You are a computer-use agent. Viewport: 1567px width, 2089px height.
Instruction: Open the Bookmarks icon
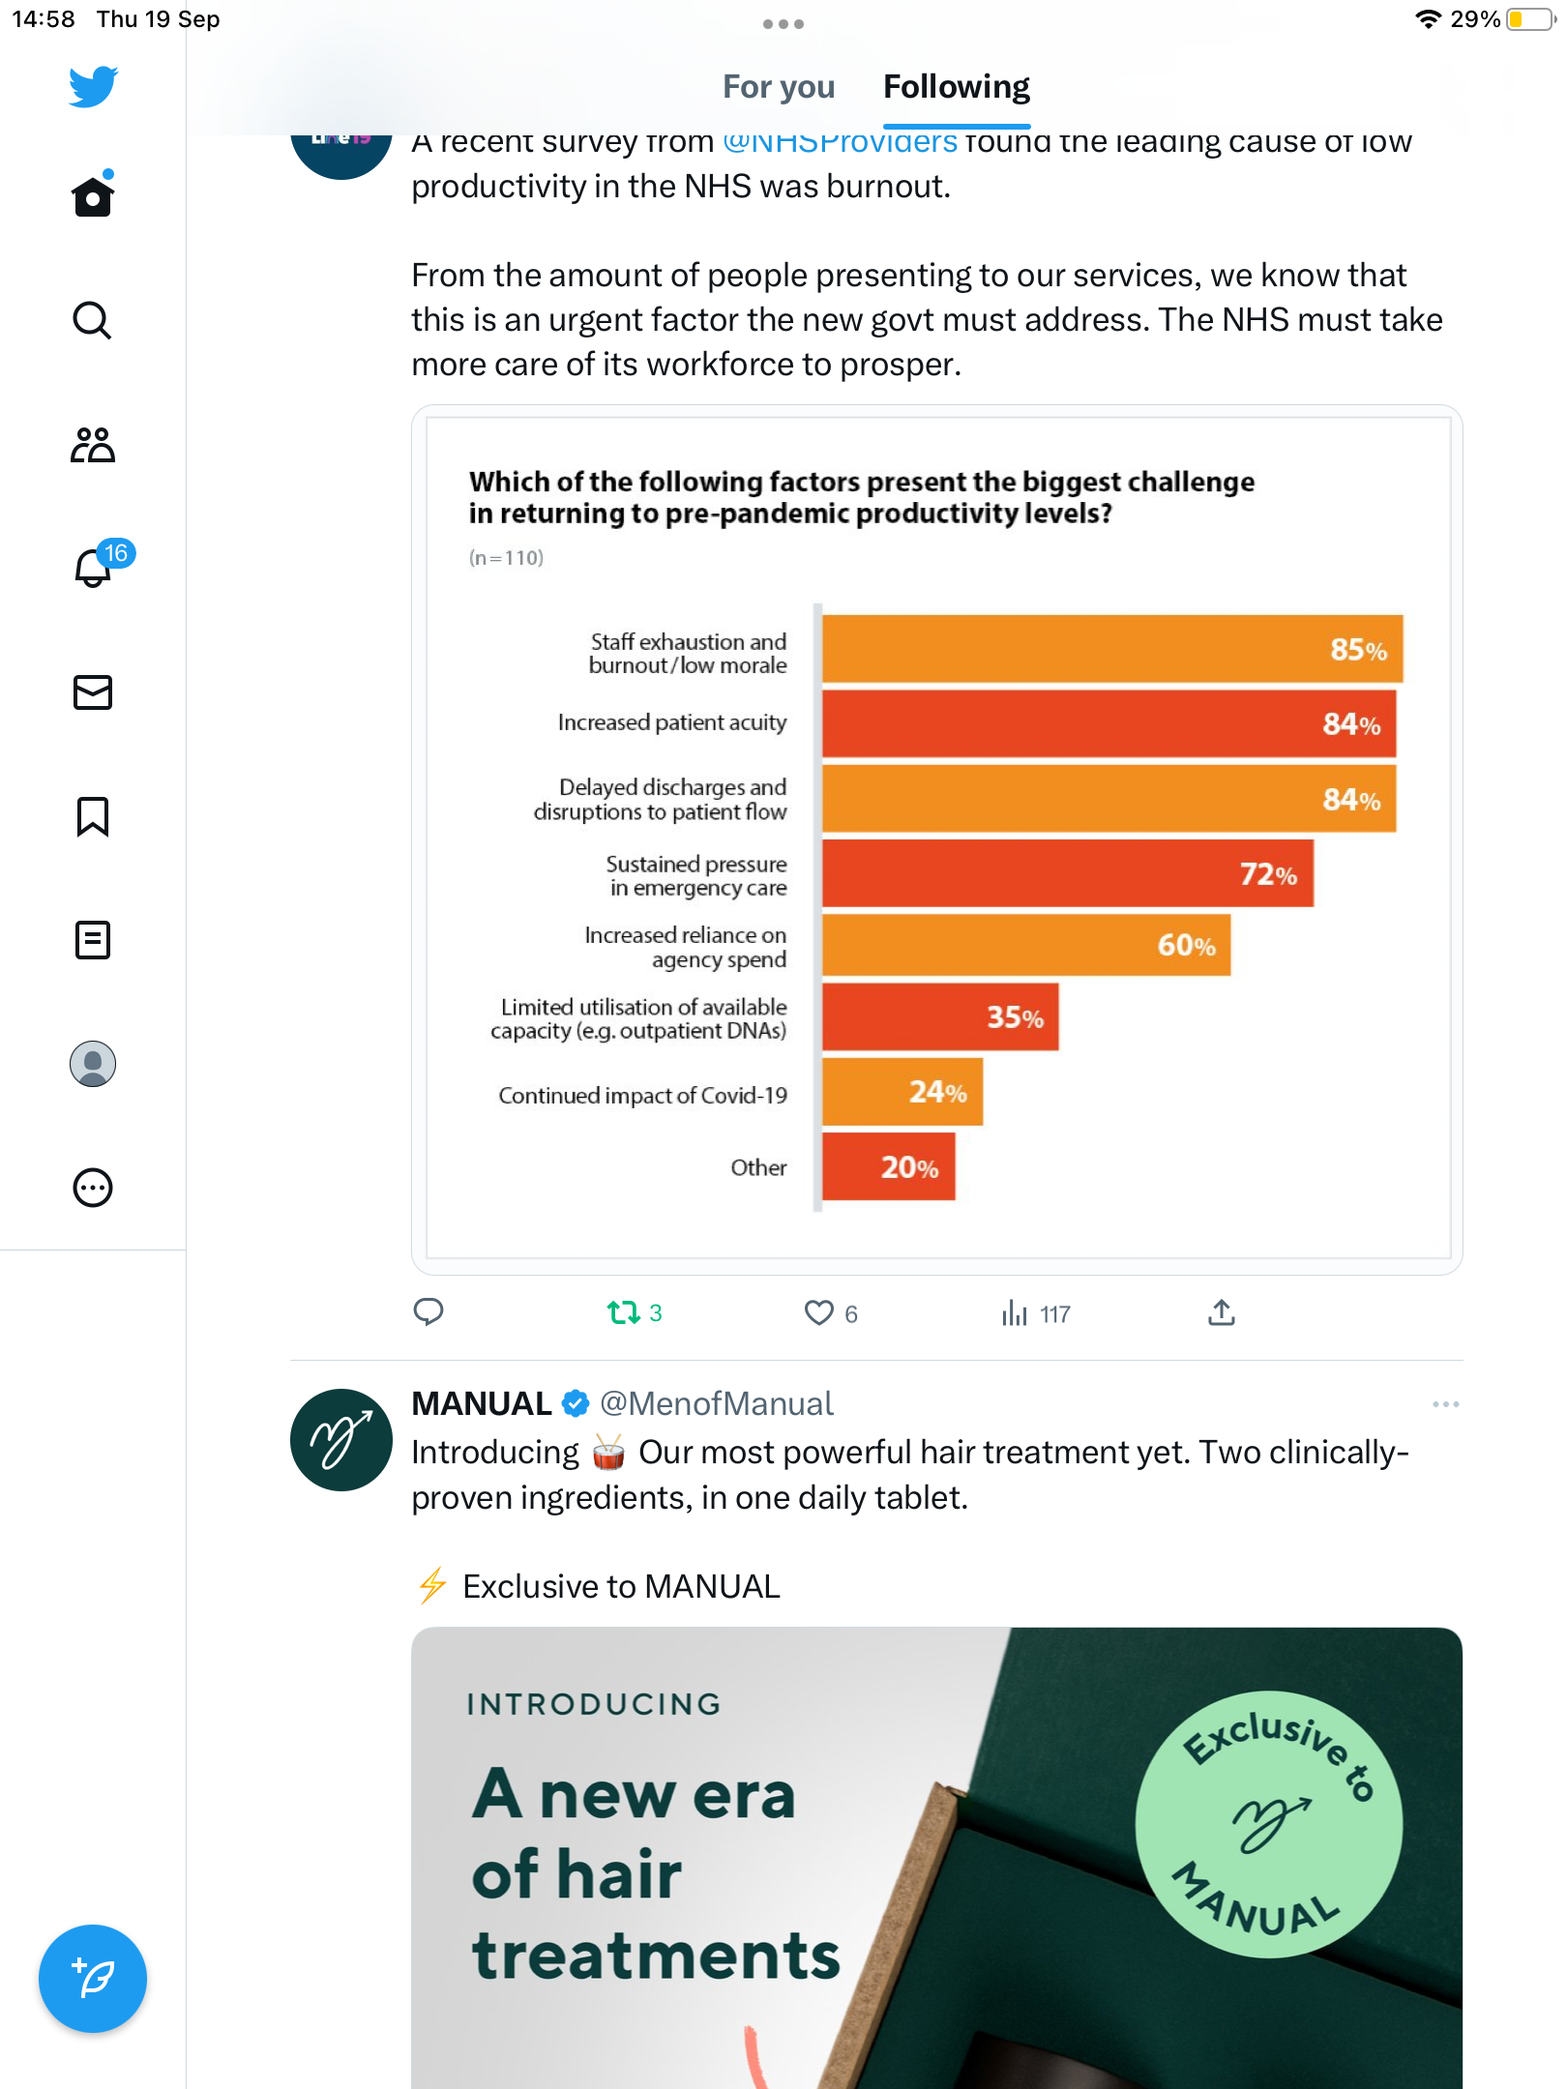pyautogui.click(x=93, y=816)
